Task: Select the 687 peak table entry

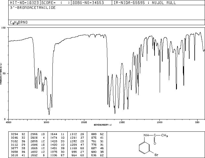Action: point(97,148)
